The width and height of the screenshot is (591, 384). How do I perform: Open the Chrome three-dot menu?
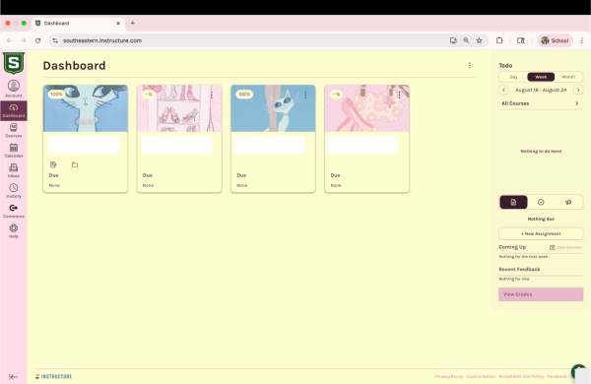pyautogui.click(x=582, y=40)
